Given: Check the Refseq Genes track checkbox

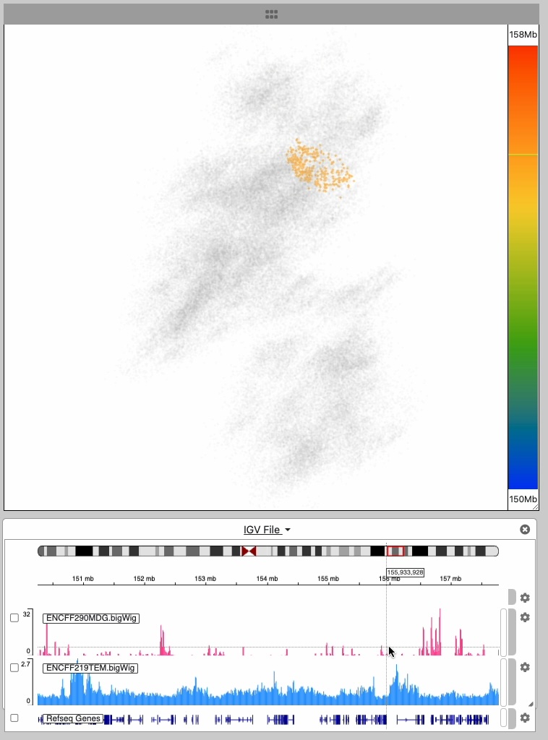Looking at the screenshot, I should click(x=14, y=718).
